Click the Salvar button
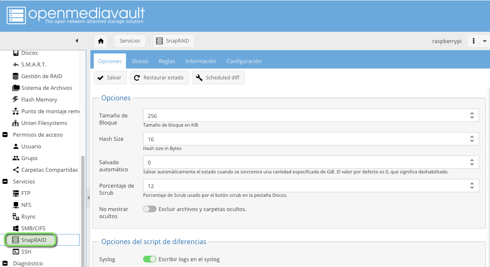Screen dimensions: 490x267 [x=110, y=77]
